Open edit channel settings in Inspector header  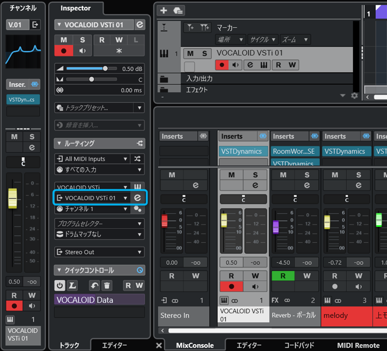(x=140, y=25)
